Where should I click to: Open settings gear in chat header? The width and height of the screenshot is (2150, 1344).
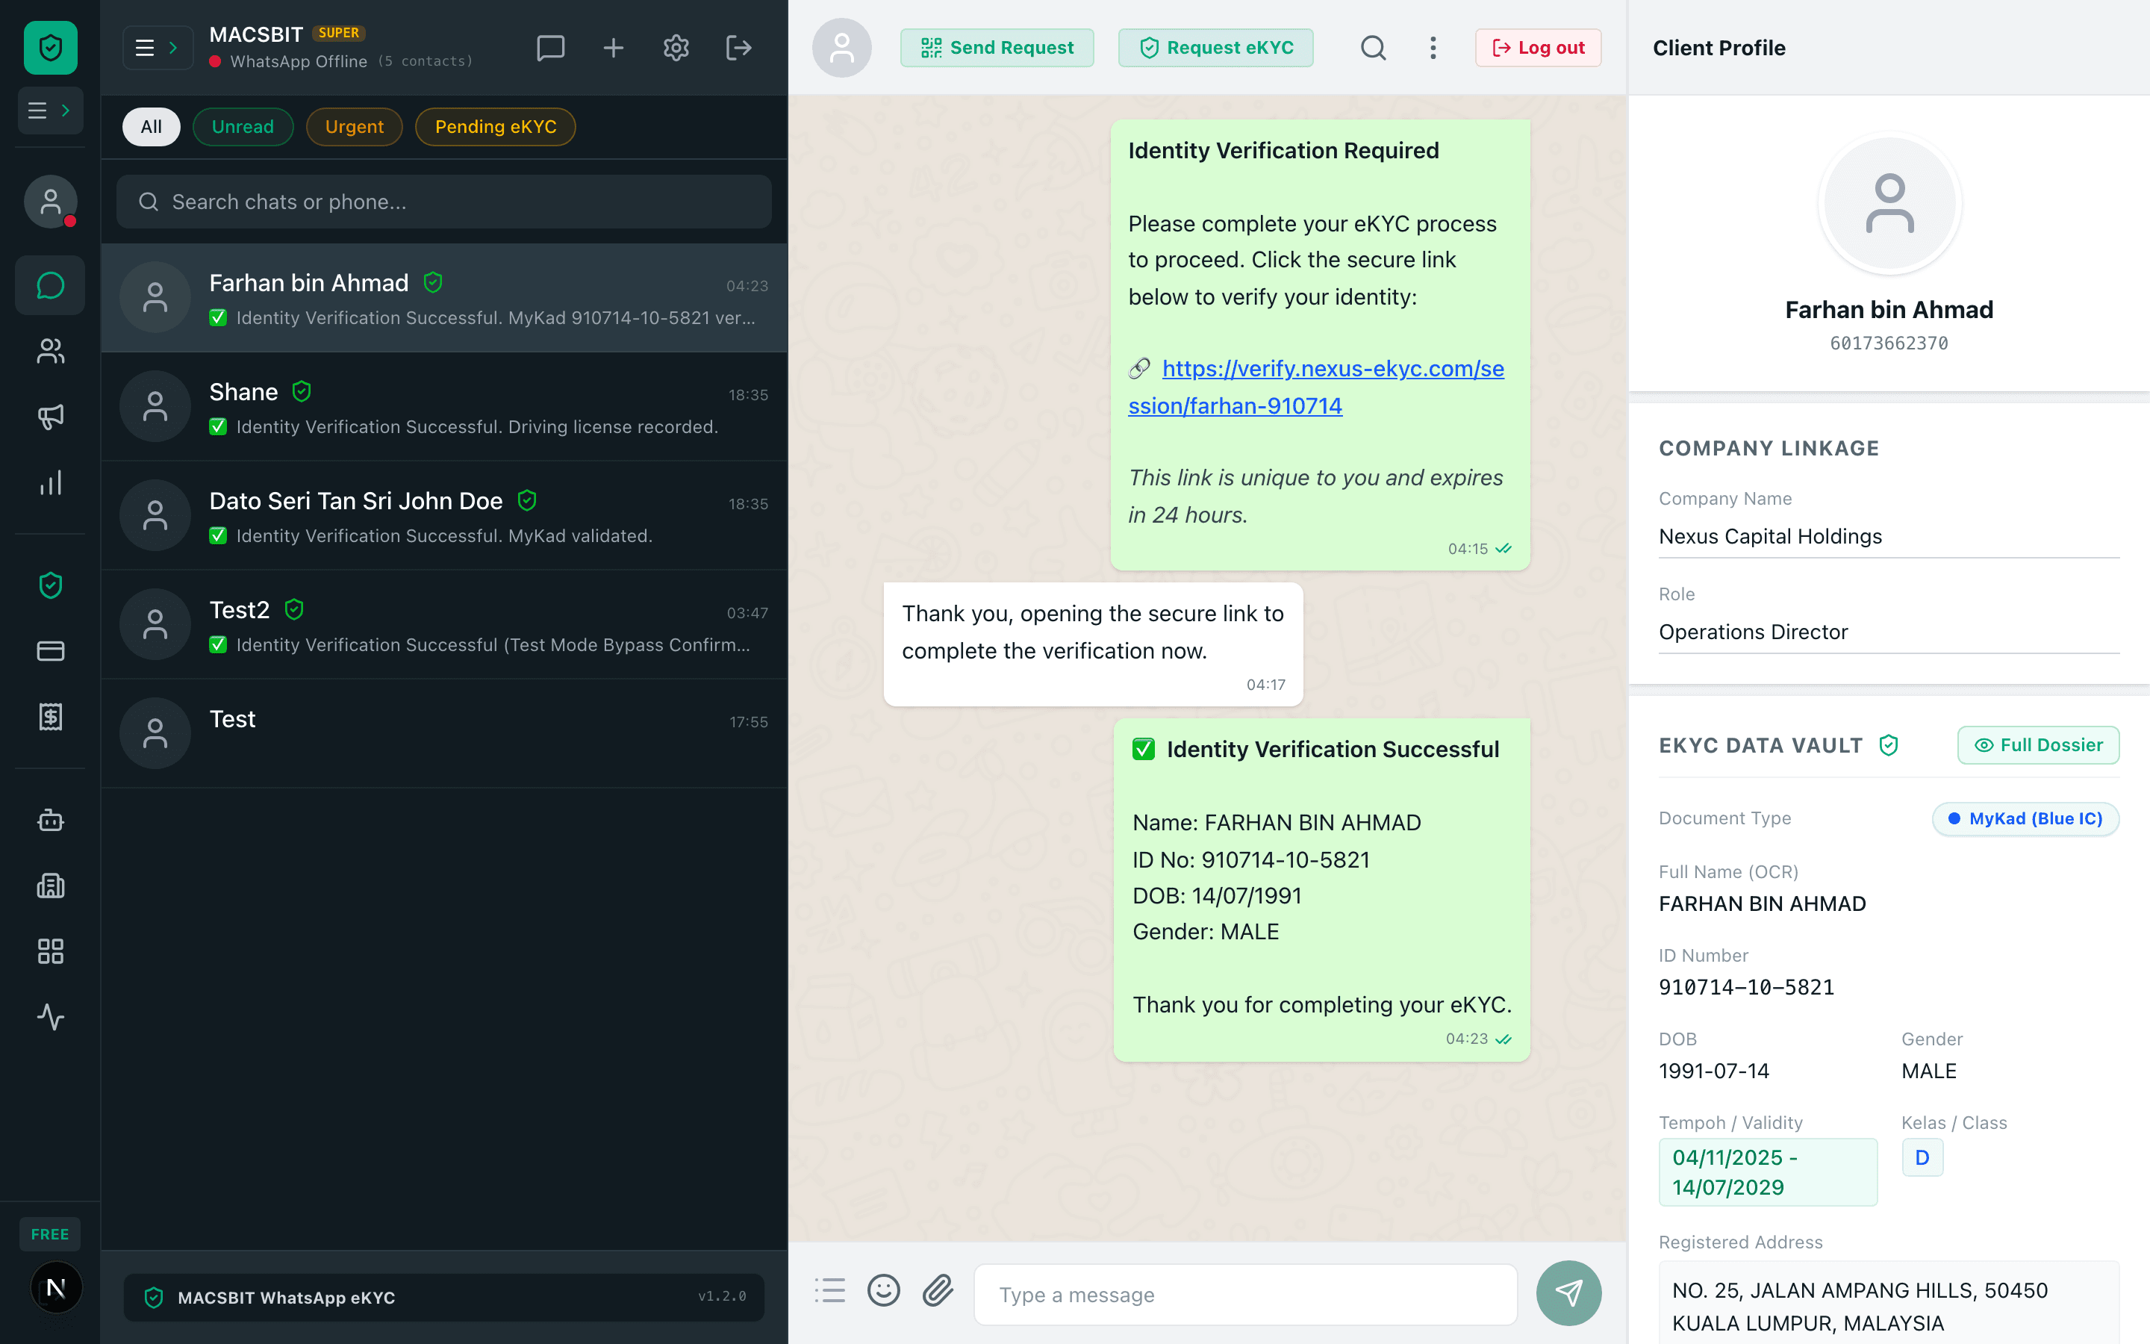(x=676, y=48)
